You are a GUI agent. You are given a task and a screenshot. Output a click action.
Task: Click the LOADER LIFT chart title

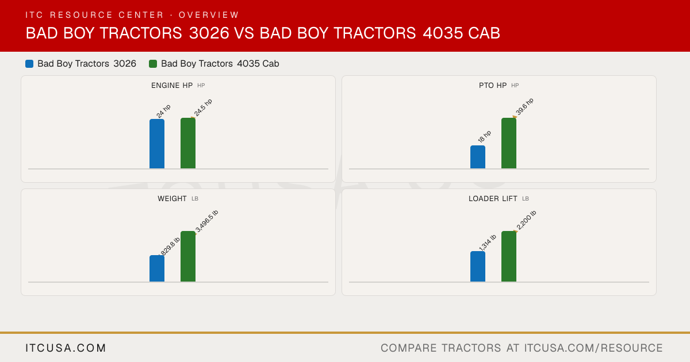493,199
